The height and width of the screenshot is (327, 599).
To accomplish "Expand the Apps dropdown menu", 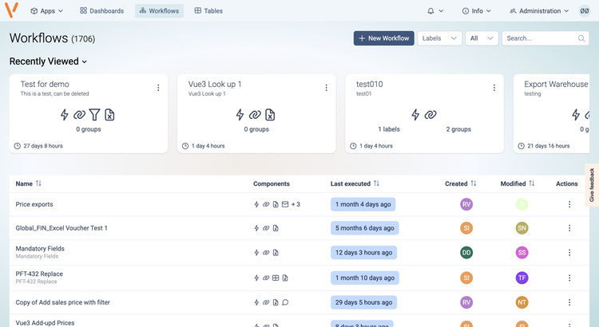I will coord(47,11).
